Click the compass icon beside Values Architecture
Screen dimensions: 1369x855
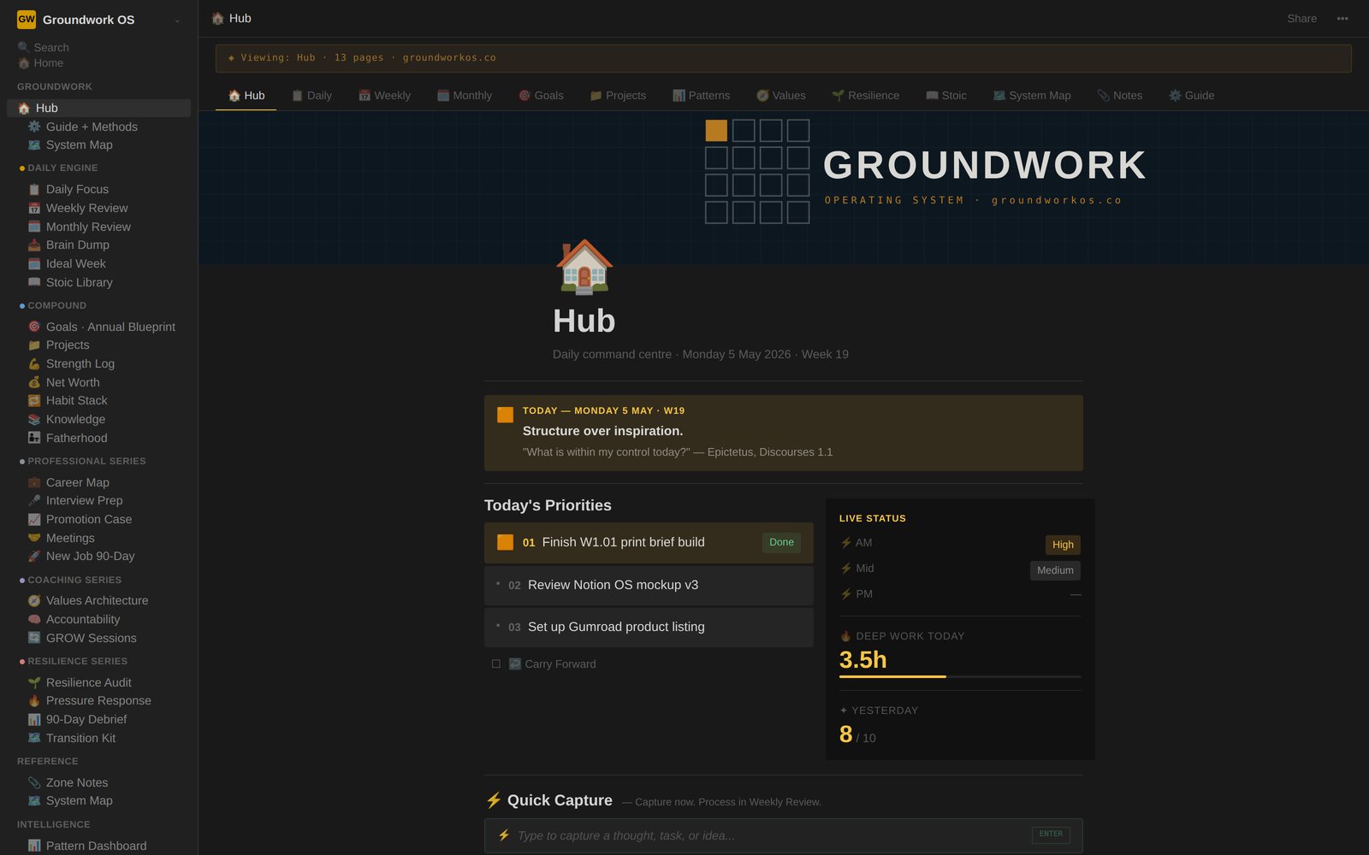click(x=34, y=600)
